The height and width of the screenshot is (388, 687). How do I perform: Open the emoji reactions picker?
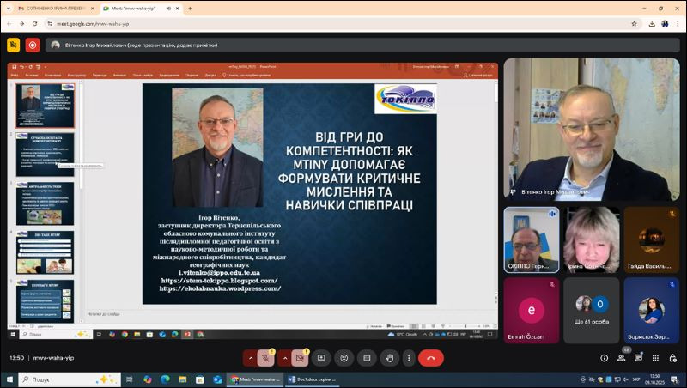click(344, 358)
